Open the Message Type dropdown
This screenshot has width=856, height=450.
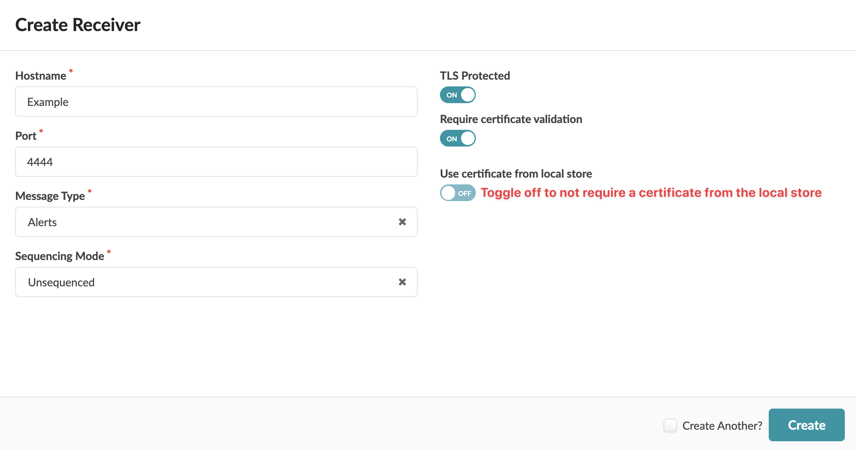(207, 222)
